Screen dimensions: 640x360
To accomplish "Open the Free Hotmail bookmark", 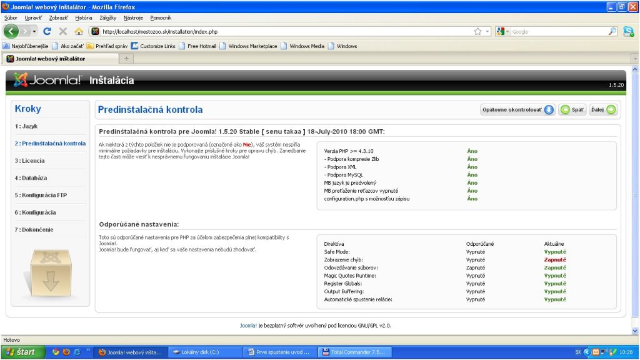I will [x=197, y=46].
